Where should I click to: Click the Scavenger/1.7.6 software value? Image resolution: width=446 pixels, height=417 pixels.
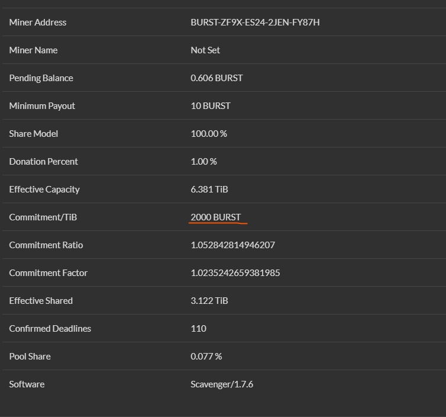(x=222, y=384)
